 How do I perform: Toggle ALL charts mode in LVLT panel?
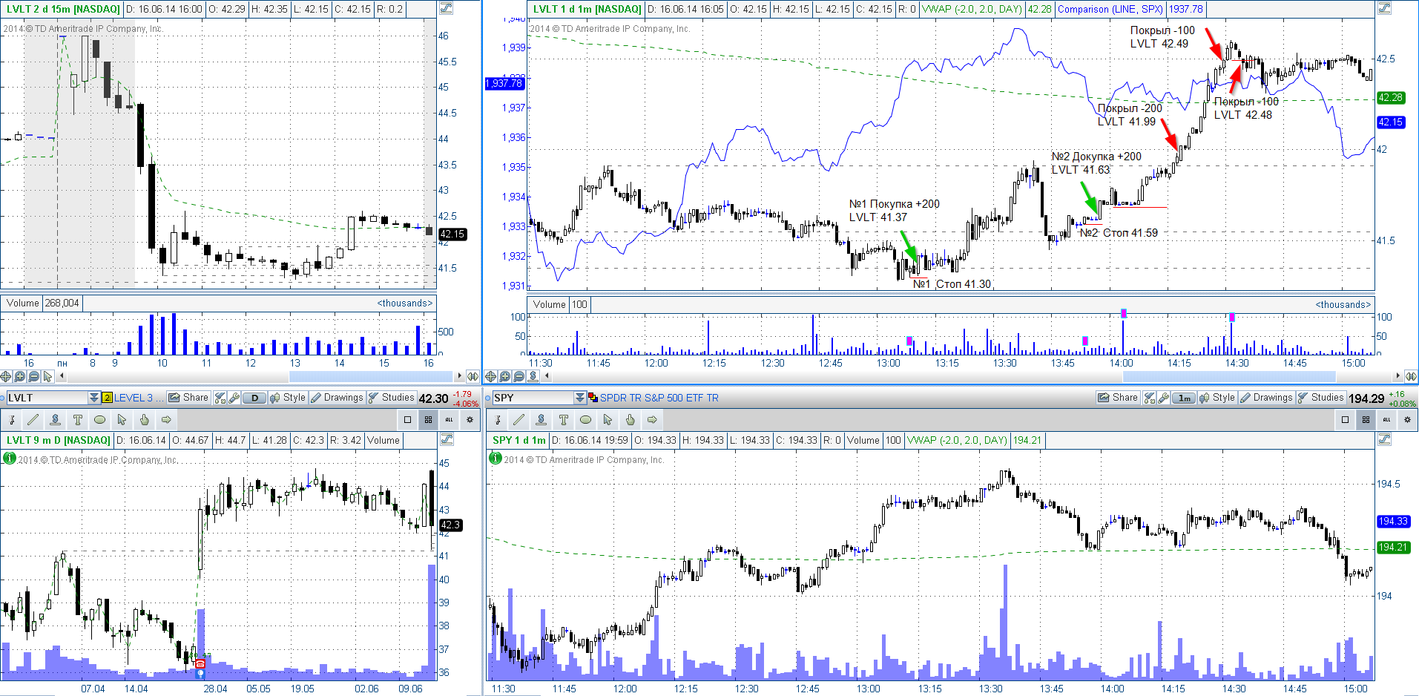tap(449, 420)
